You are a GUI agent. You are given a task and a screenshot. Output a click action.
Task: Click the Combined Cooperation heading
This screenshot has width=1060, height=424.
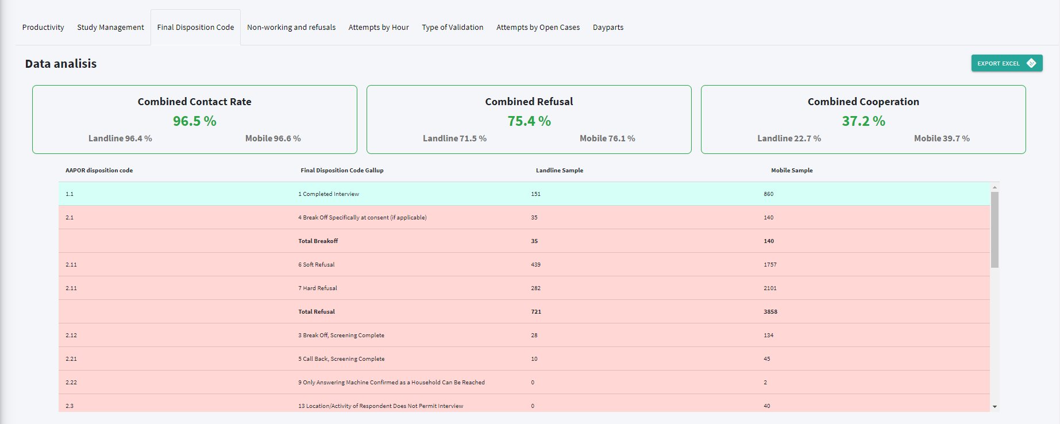tap(864, 102)
